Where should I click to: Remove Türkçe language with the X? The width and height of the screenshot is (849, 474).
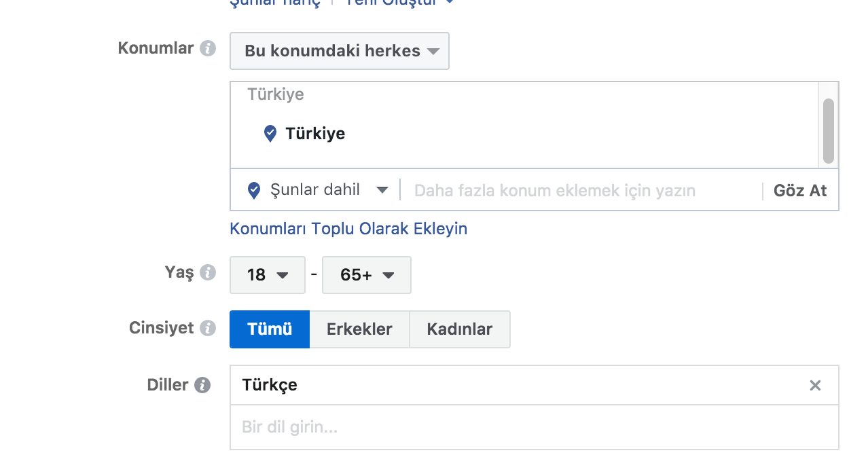[815, 386]
